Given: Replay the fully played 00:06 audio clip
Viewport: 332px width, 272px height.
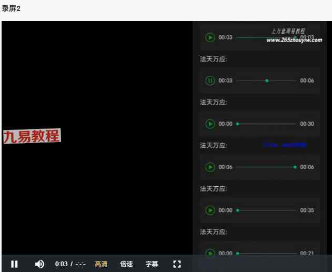Looking at the screenshot, I should (210, 167).
